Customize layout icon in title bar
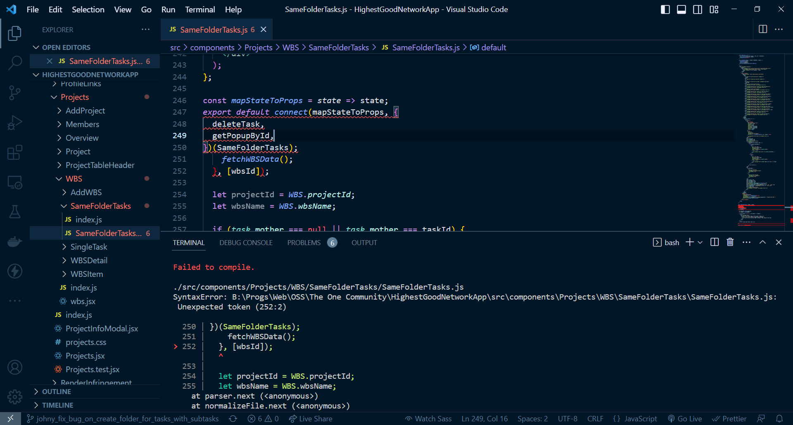 [x=714, y=9]
